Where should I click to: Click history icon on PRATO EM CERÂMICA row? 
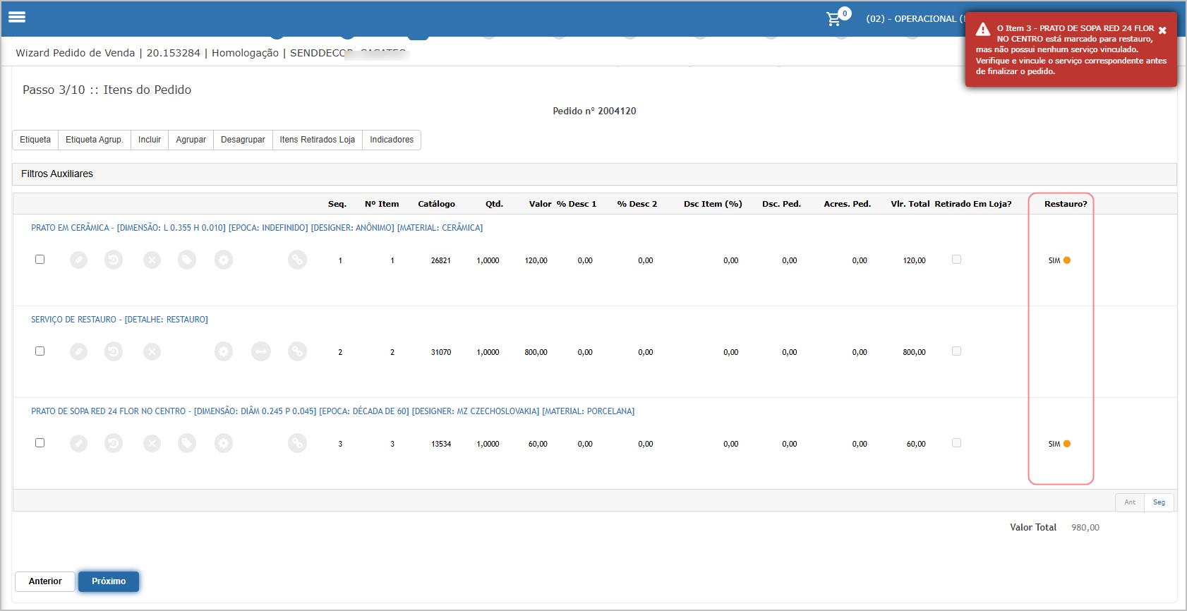114,260
